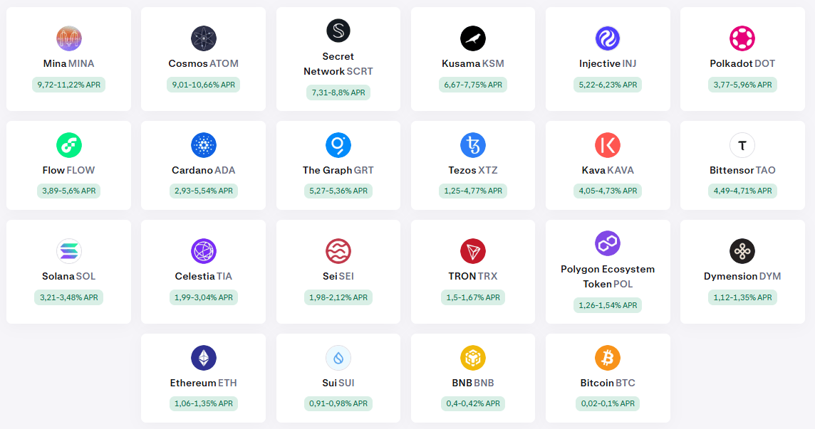Image resolution: width=815 pixels, height=429 pixels.
Task: Click the 1,5-1,67% APR badge on TRON
Action: 472,297
